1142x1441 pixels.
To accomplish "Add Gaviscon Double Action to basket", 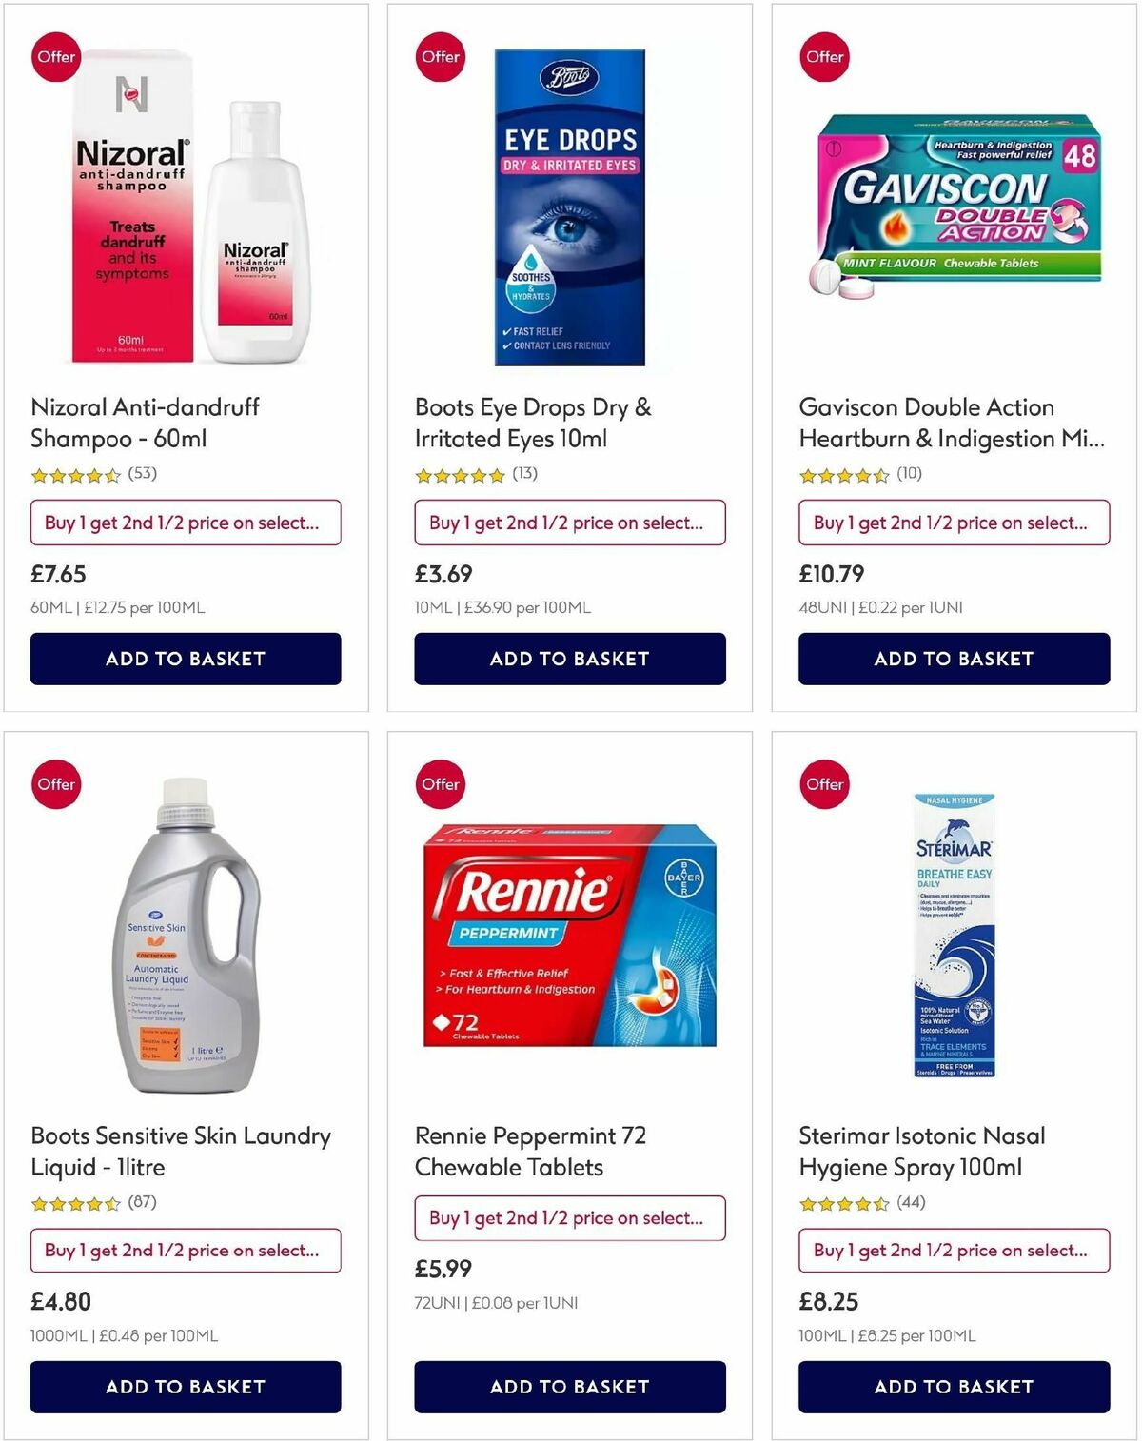I will tap(952, 658).
